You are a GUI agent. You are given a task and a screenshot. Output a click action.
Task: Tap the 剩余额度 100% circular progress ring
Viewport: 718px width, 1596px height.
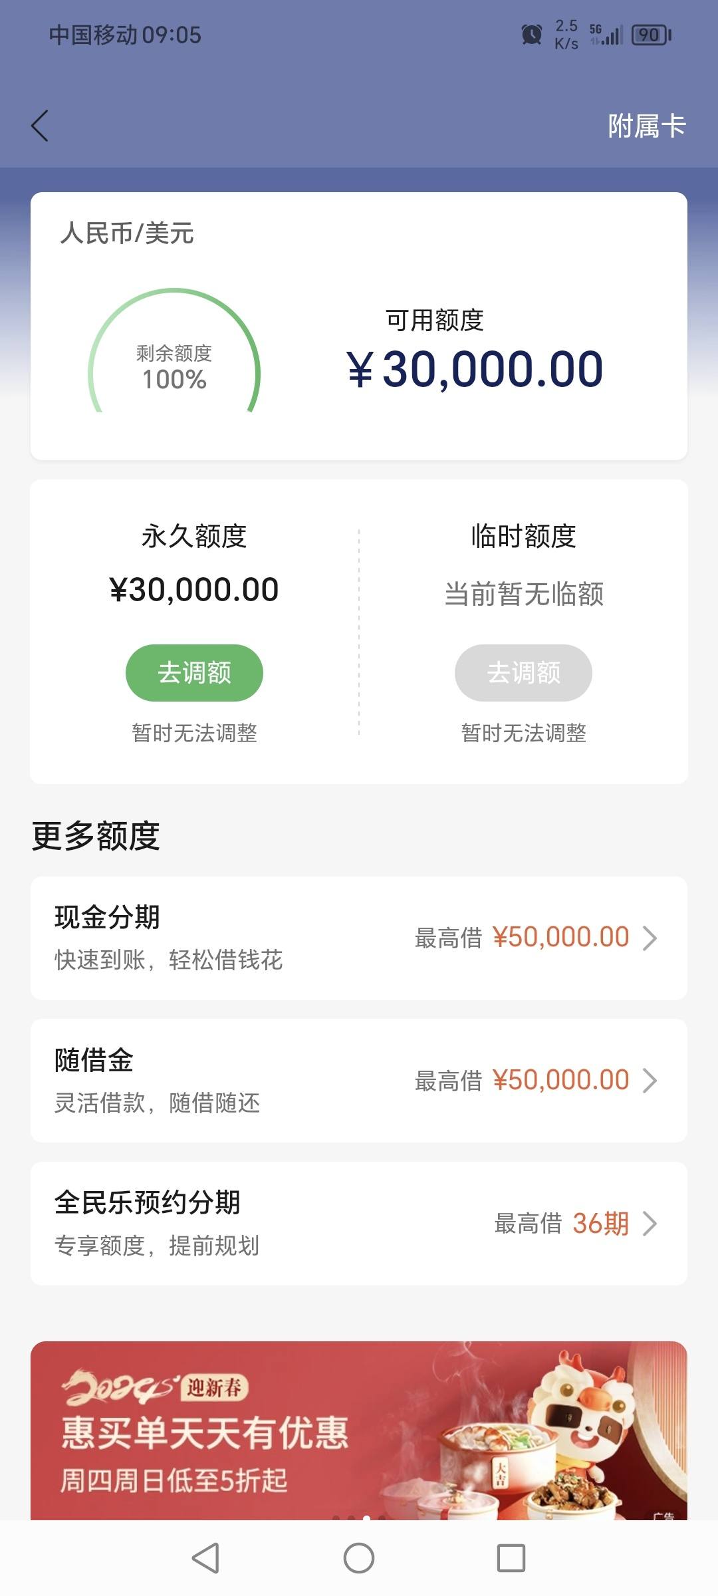174,351
